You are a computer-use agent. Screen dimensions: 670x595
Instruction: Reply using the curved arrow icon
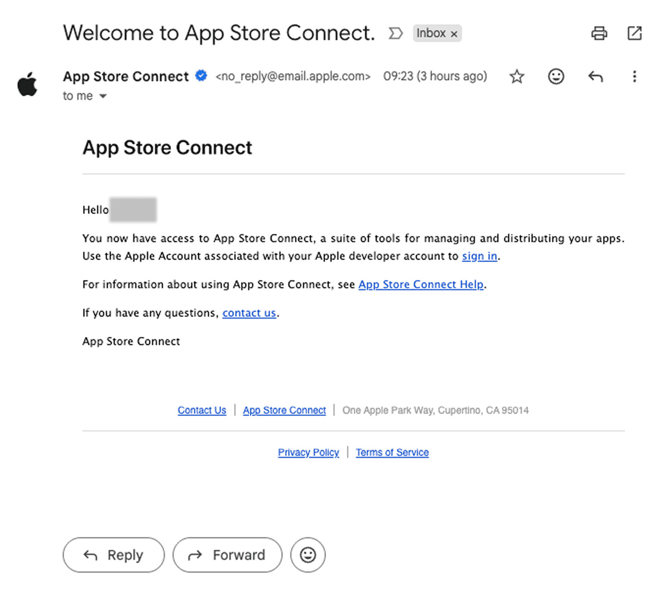click(x=595, y=76)
